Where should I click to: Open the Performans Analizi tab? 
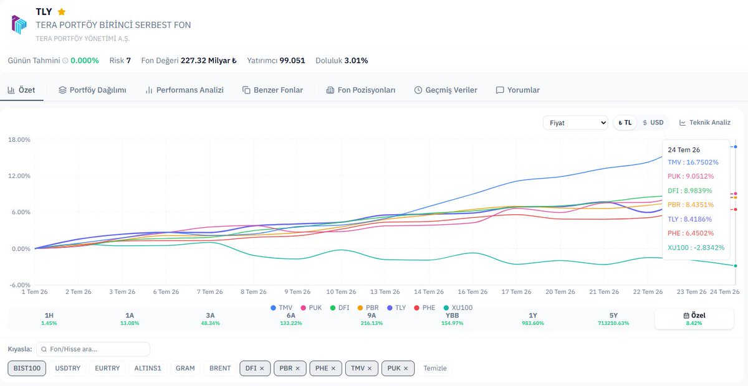[x=184, y=90]
